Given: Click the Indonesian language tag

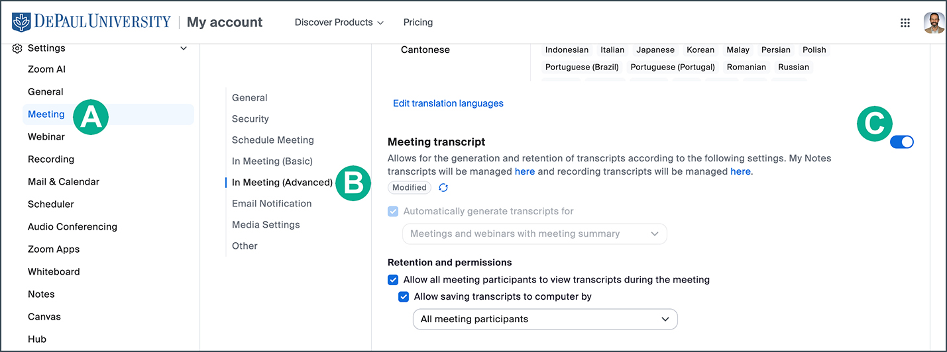Looking at the screenshot, I should pos(567,50).
